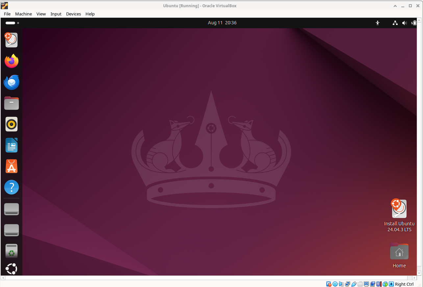Launch Thunderbird Mail from the dock
The width and height of the screenshot is (423, 287).
(12, 82)
